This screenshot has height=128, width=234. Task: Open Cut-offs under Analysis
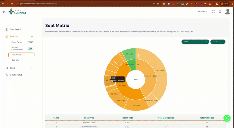pos(16,60)
